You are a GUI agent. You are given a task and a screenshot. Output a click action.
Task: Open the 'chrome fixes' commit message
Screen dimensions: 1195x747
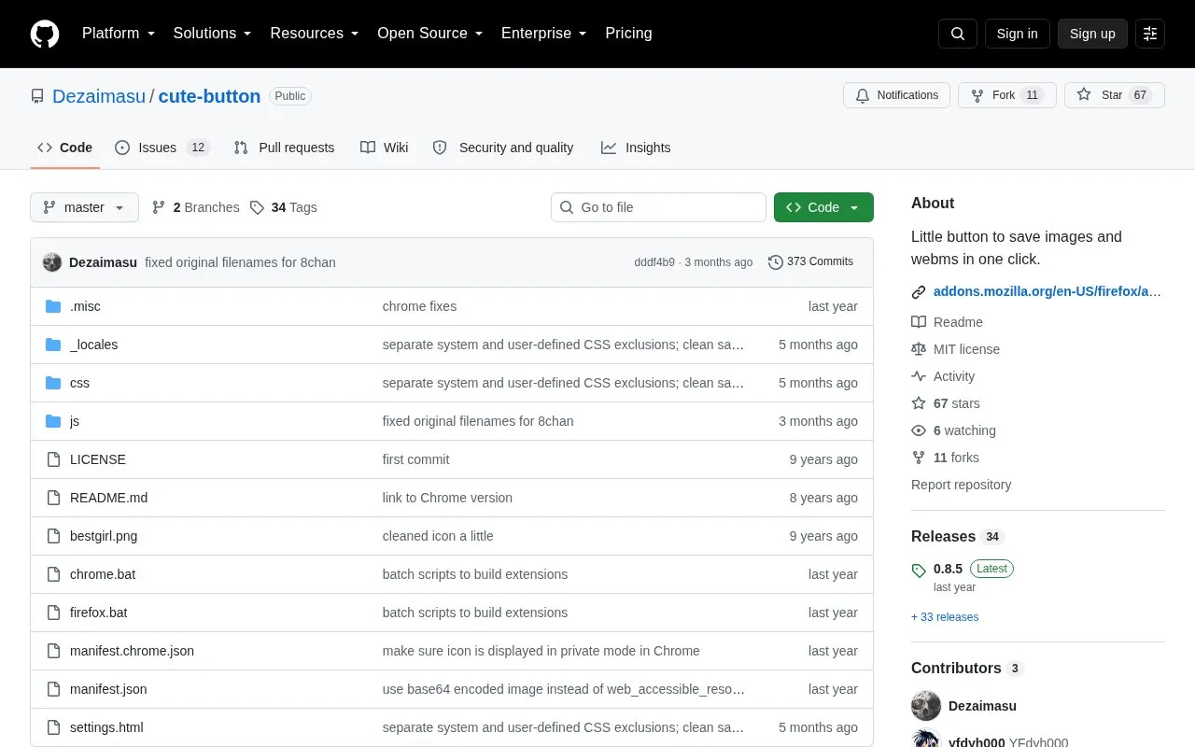(x=419, y=306)
